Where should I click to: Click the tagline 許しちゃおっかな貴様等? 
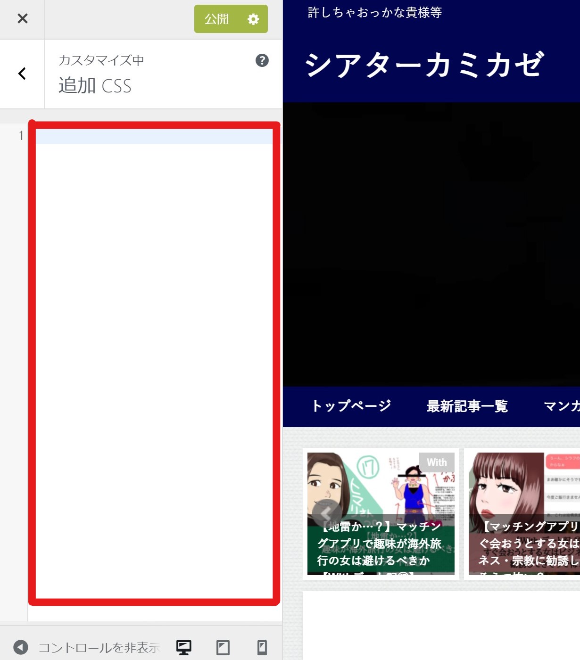375,13
